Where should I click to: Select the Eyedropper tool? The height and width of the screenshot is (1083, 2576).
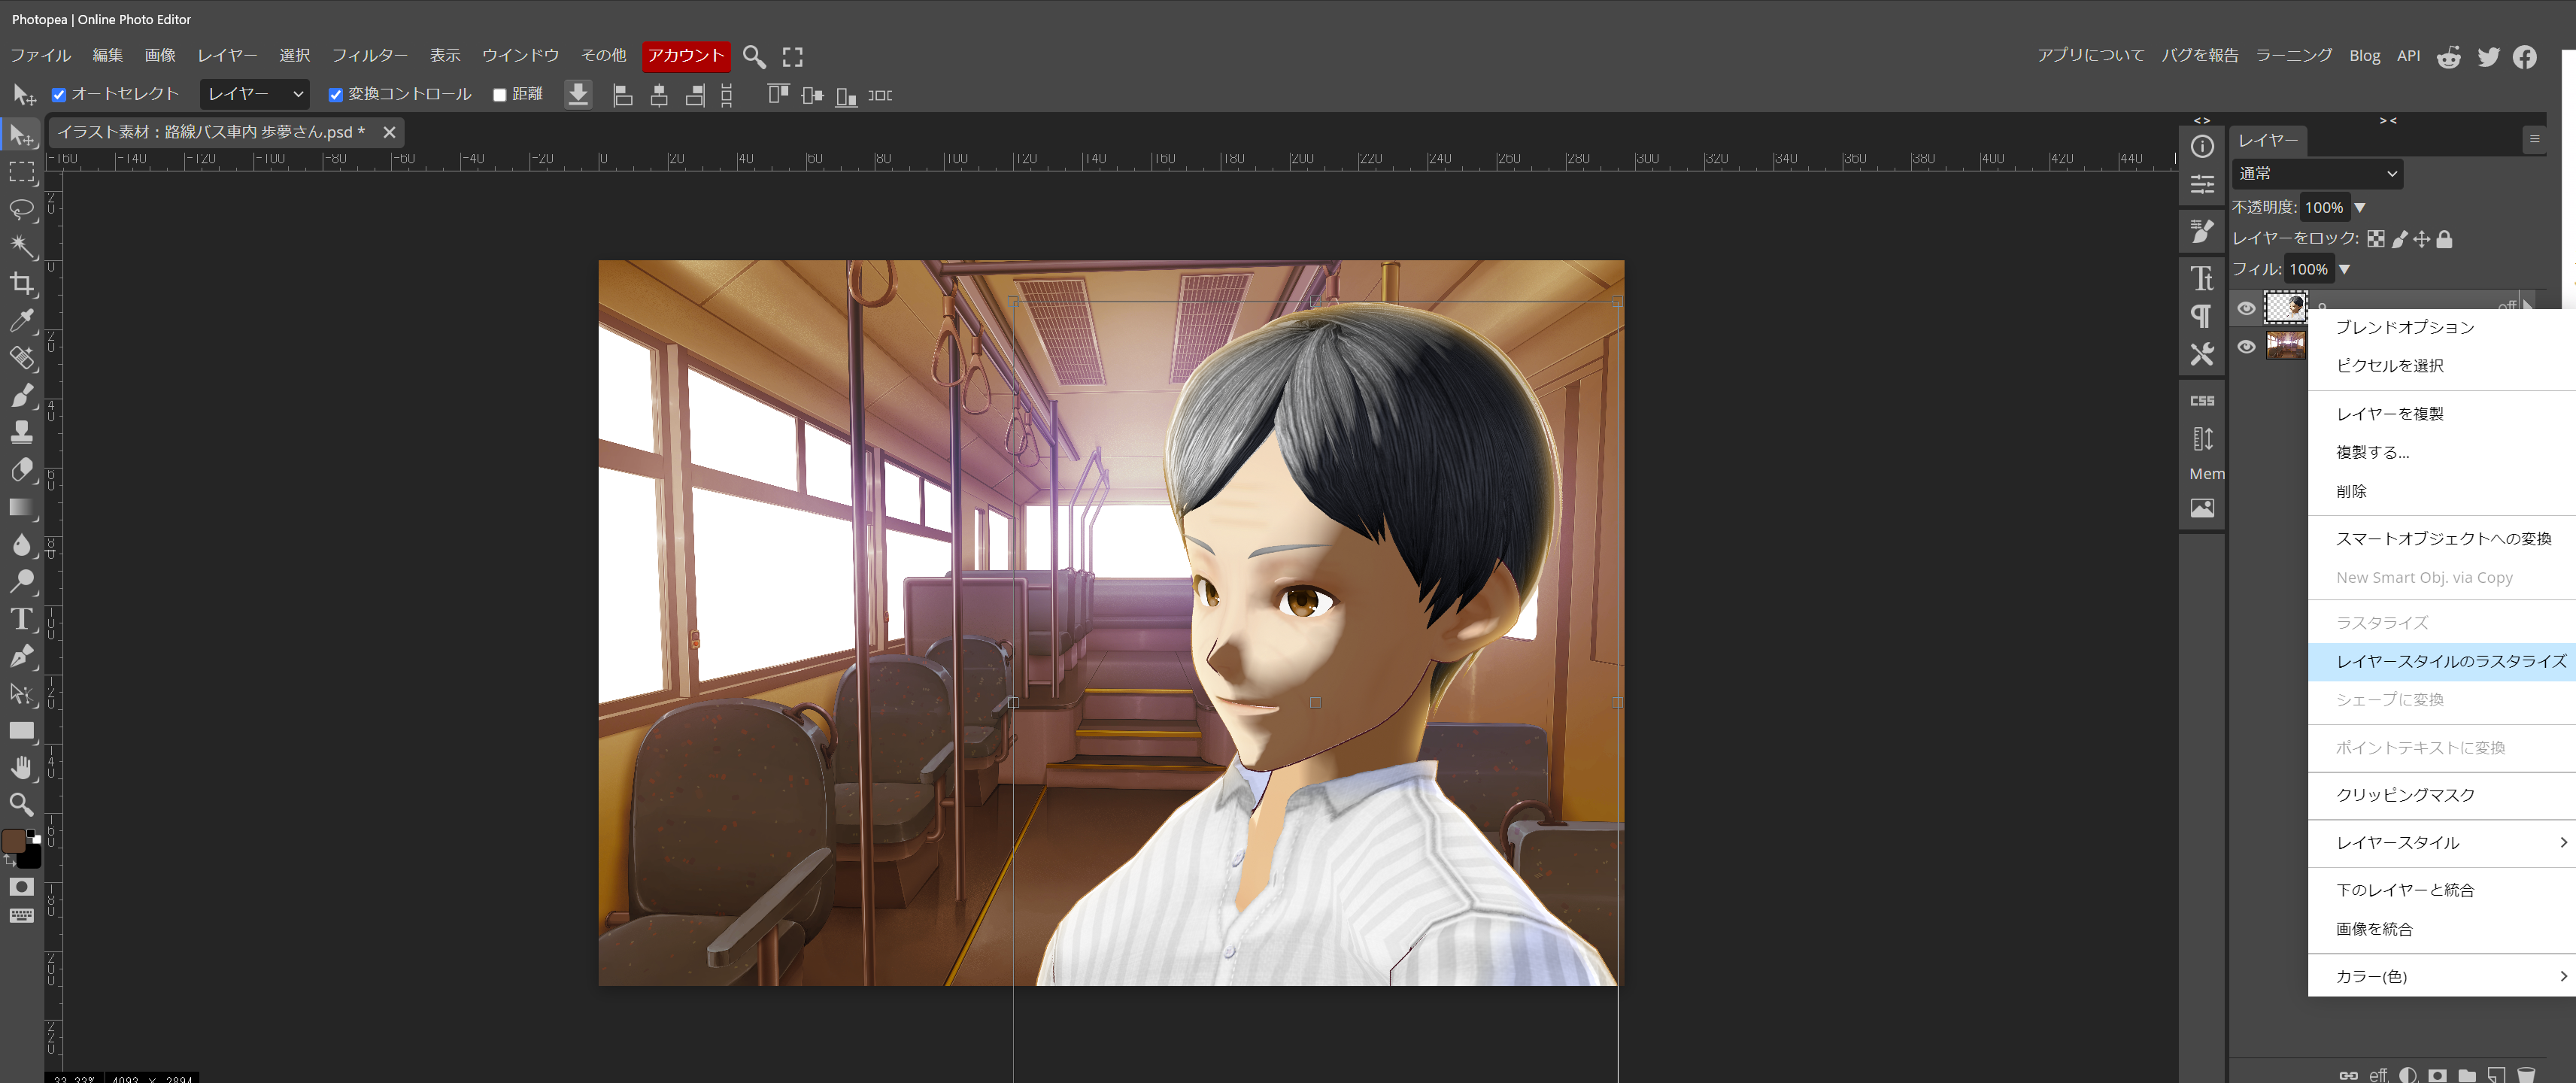click(x=22, y=321)
